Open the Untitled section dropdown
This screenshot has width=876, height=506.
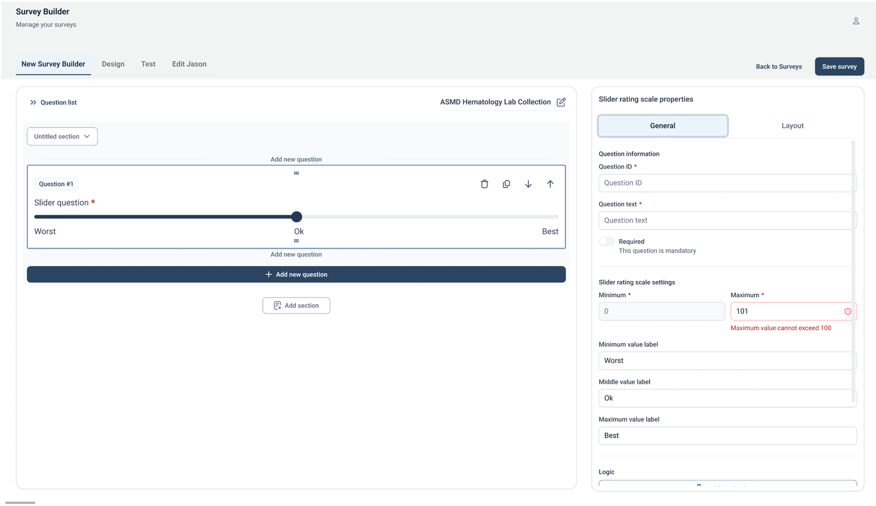coord(62,136)
